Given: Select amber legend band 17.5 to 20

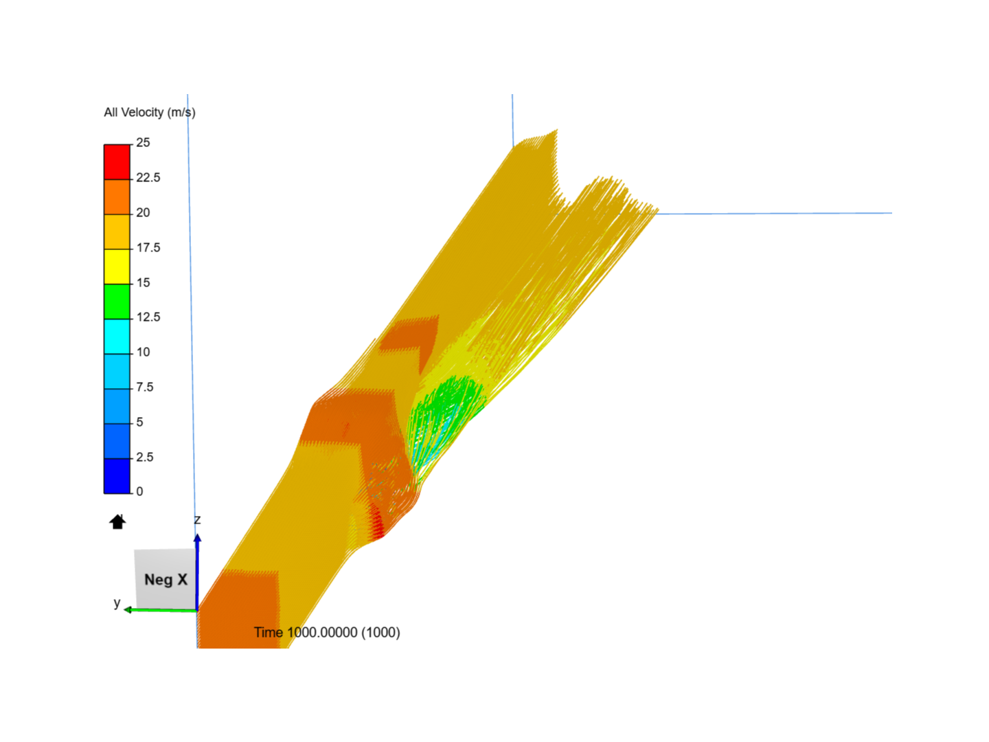Looking at the screenshot, I should pyautogui.click(x=117, y=232).
